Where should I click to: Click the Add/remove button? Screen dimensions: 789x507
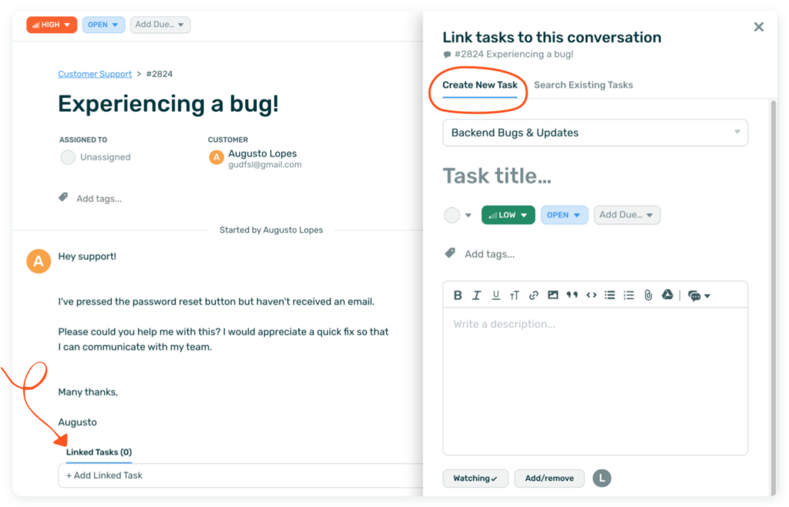tap(549, 478)
